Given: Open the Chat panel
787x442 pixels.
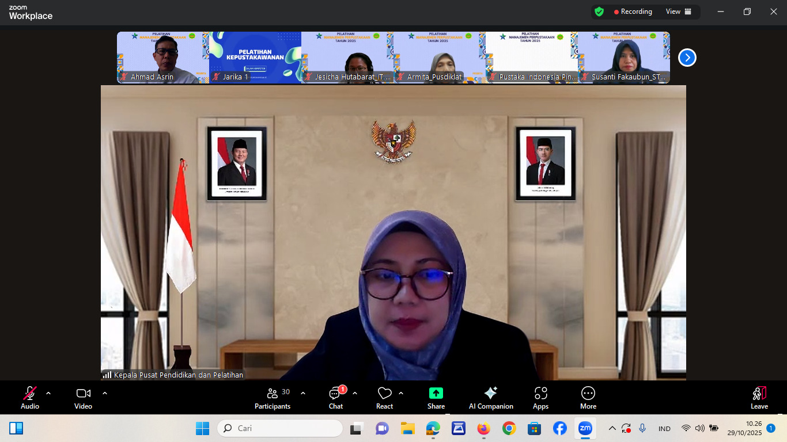Looking at the screenshot, I should coord(335,398).
